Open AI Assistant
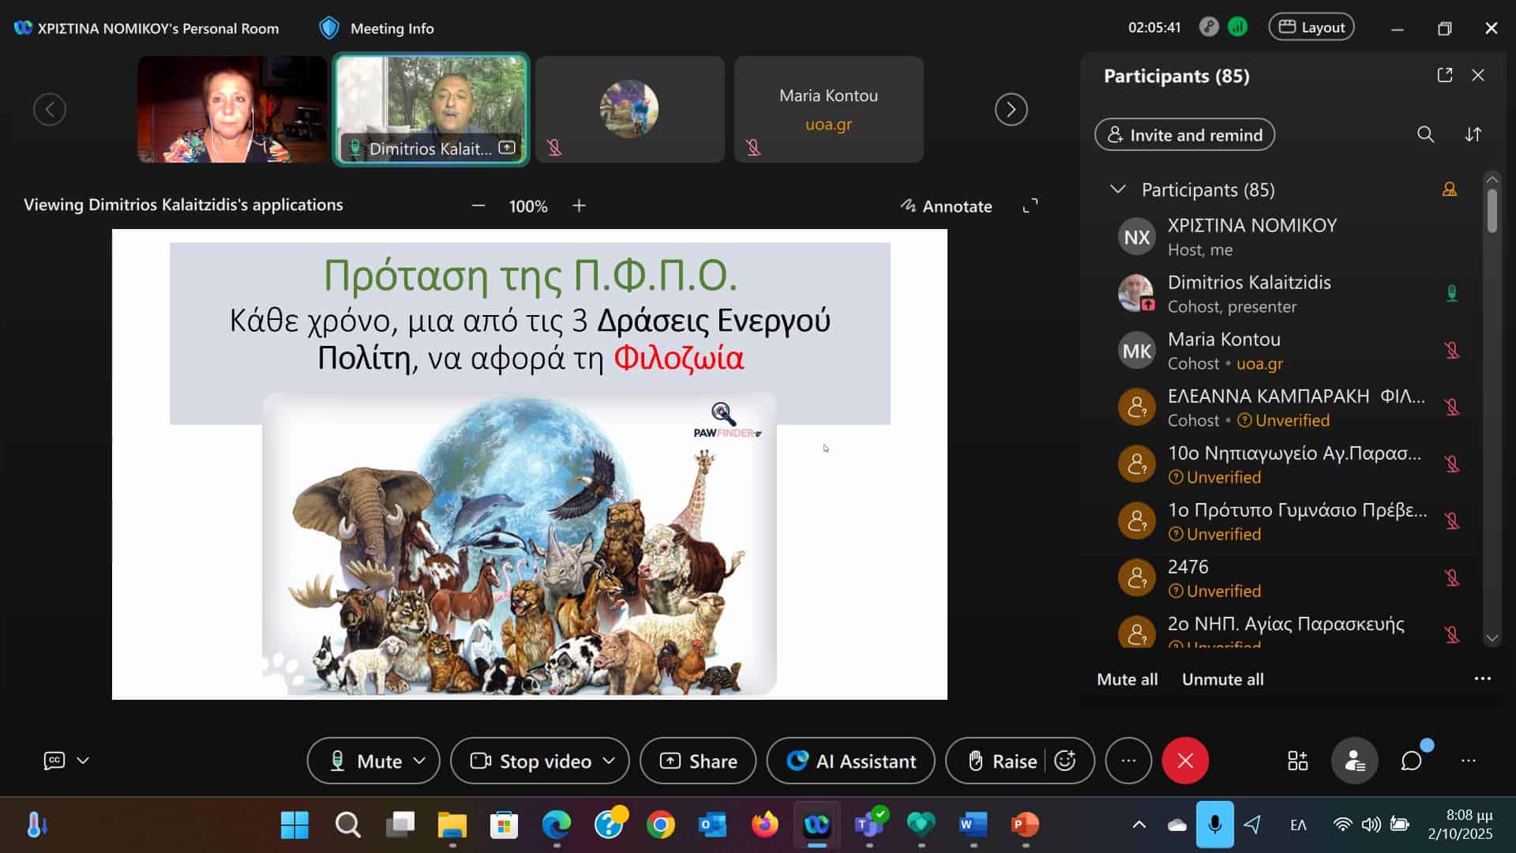The height and width of the screenshot is (853, 1516). (851, 761)
